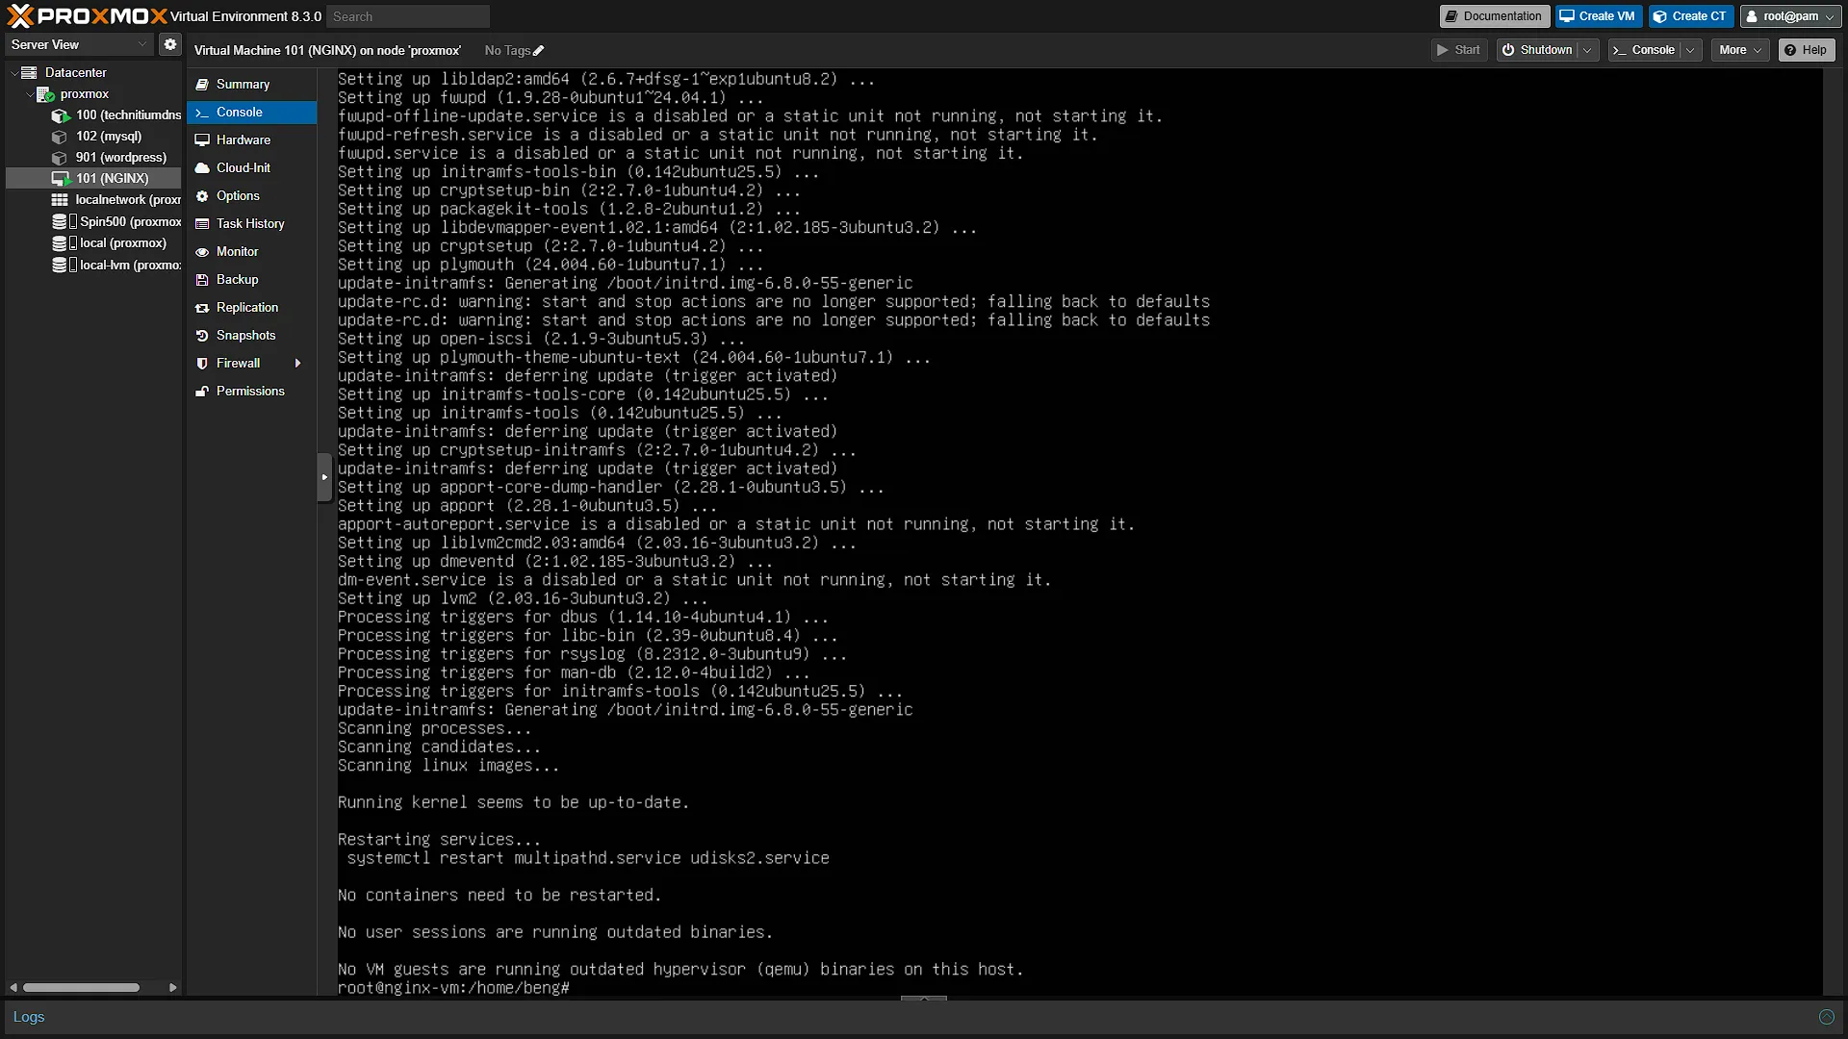Click the Documentation button
Screen dimensions: 1848x1039
point(1494,16)
